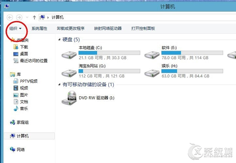Click 系统属性 toolbar button
This screenshot has height=163, width=236.
39,28
